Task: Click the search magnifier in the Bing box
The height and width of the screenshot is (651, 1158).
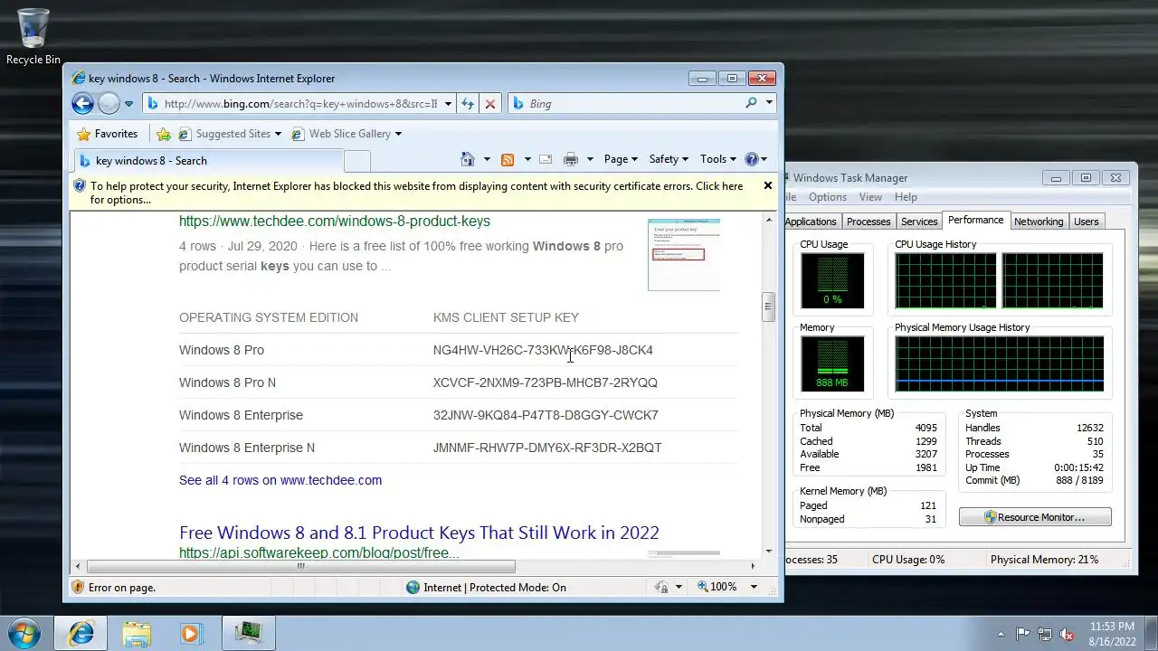Action: coord(751,103)
